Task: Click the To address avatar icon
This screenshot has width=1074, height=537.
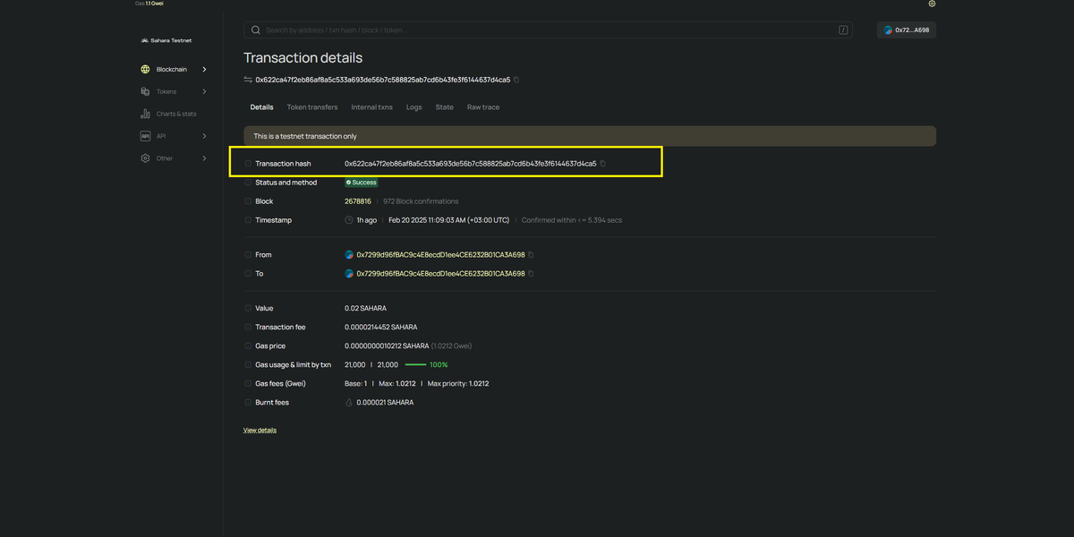Action: (x=349, y=274)
